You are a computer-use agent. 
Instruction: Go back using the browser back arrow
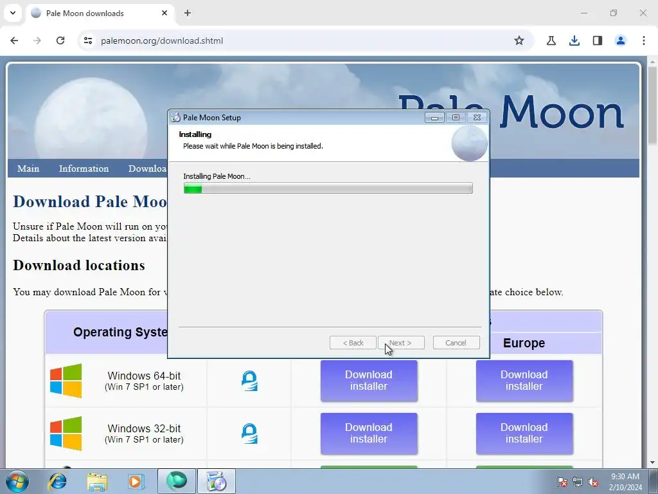click(x=14, y=41)
